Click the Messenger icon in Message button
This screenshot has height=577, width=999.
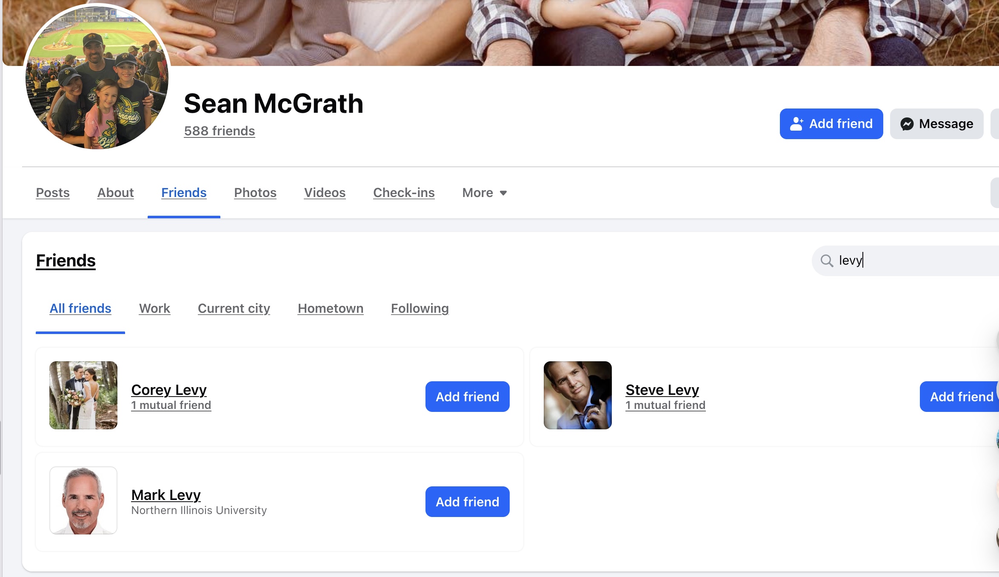pos(907,124)
